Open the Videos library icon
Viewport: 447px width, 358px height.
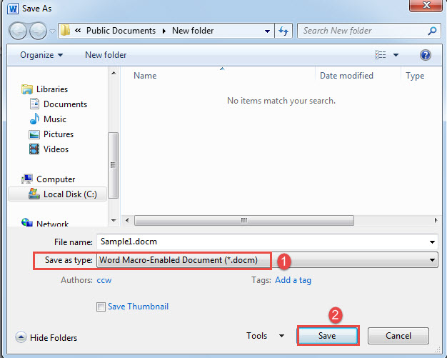coord(34,149)
